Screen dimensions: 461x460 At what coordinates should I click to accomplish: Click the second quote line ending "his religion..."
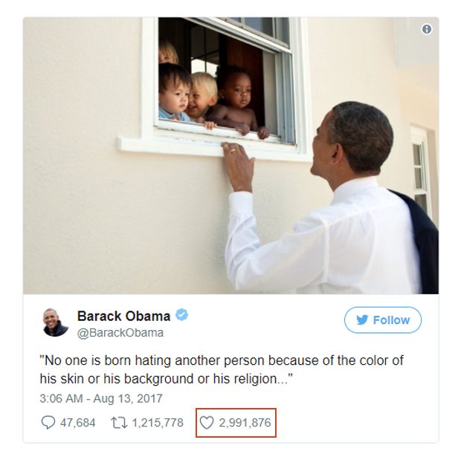tap(166, 379)
